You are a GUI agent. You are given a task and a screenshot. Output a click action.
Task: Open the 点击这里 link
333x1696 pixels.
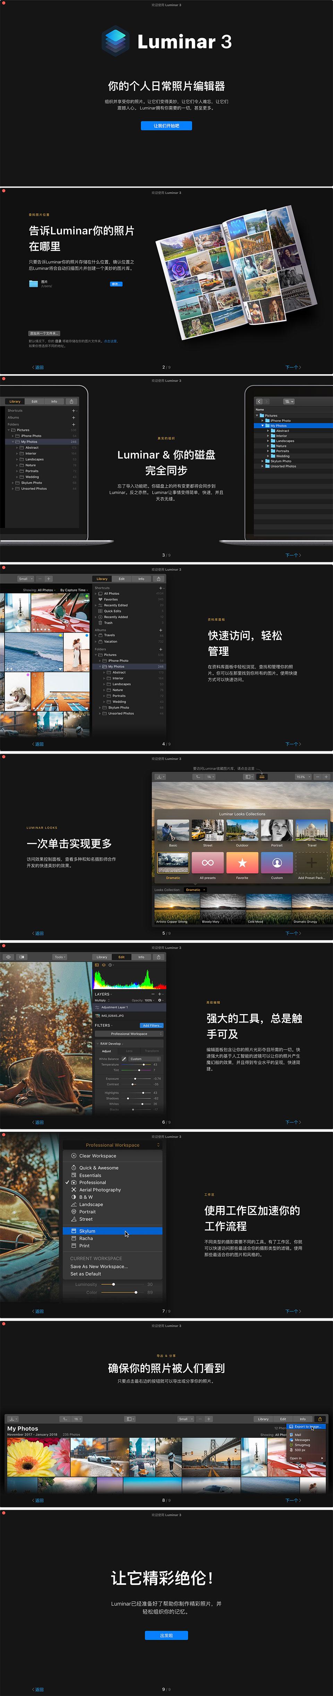click(x=111, y=341)
